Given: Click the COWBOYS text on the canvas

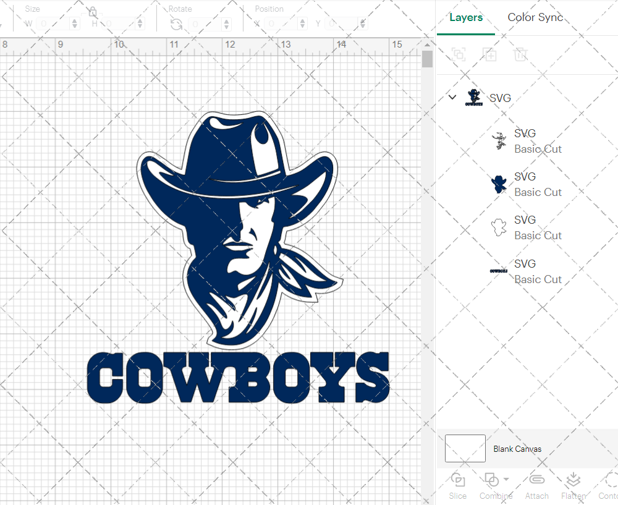Looking at the screenshot, I should coord(238,378).
